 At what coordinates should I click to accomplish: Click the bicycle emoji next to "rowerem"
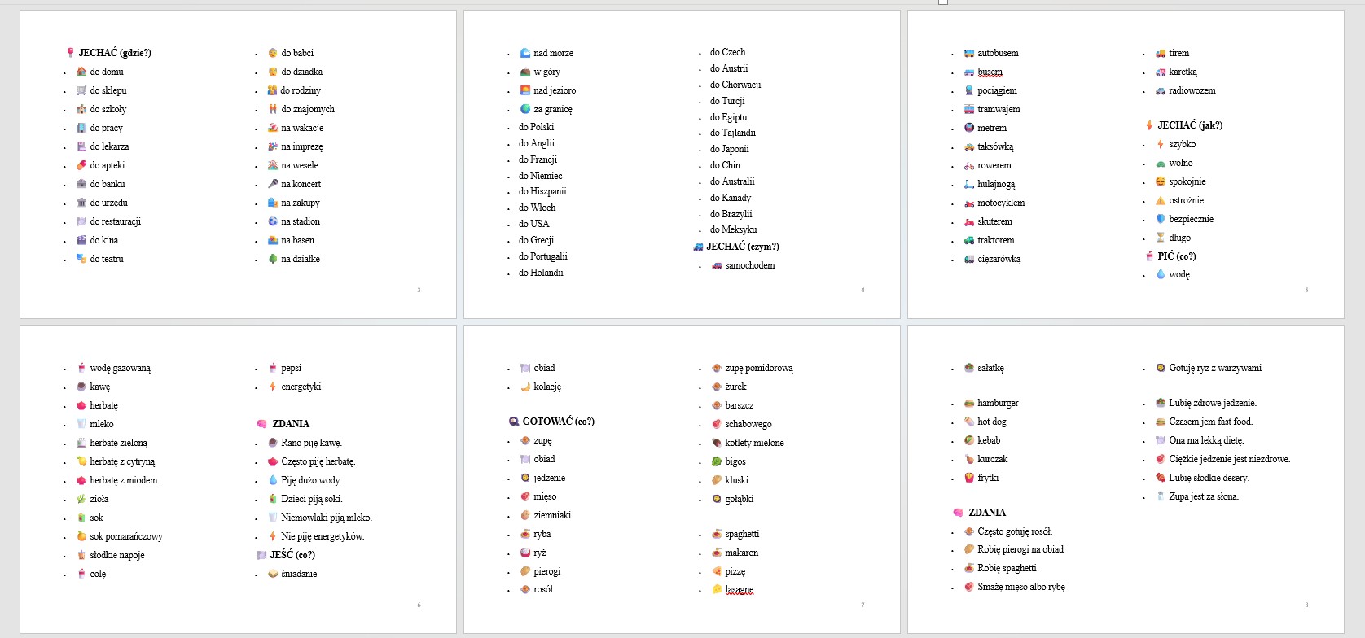(x=969, y=166)
